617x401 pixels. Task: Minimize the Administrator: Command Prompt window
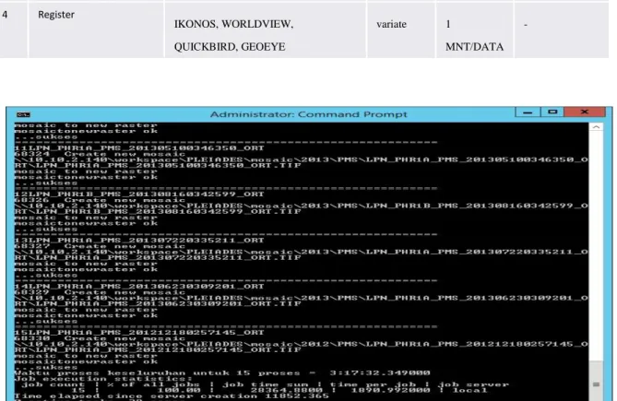click(x=528, y=112)
